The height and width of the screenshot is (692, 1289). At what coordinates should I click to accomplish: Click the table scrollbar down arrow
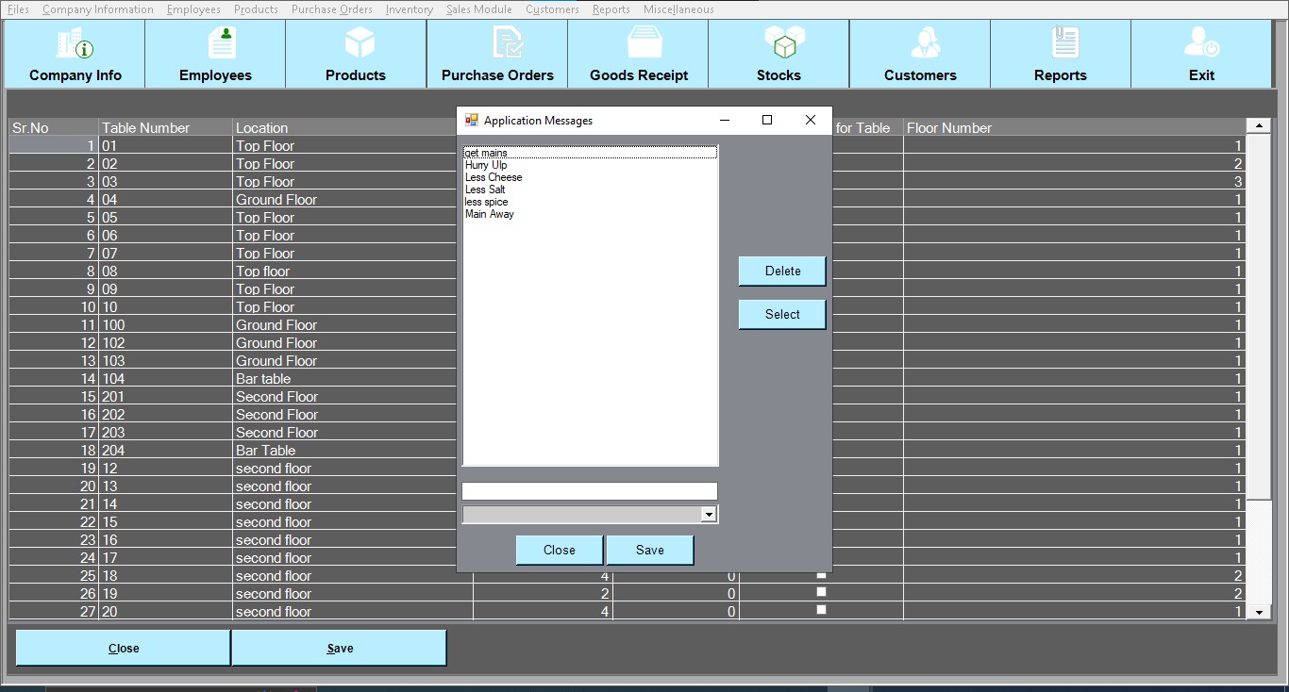point(1259,613)
